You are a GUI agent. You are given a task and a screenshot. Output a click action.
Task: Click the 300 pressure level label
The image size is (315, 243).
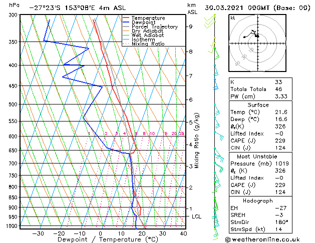pyautogui.click(x=14, y=15)
